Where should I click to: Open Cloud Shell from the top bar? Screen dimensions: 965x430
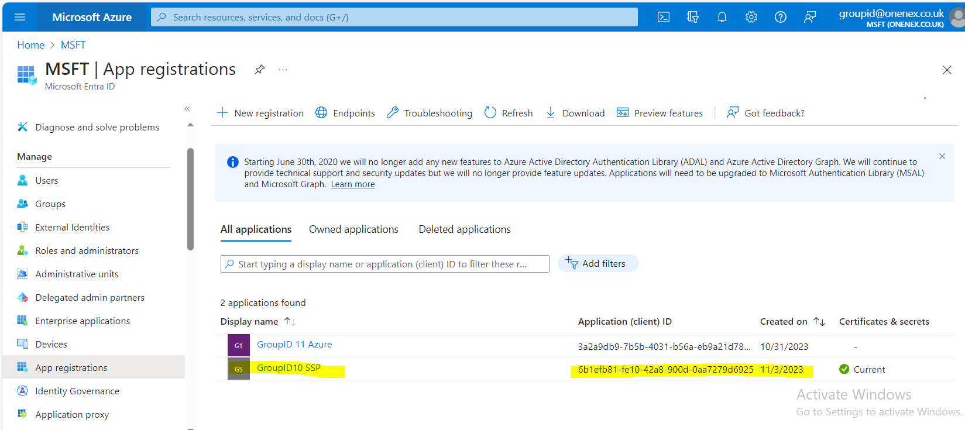tap(664, 17)
